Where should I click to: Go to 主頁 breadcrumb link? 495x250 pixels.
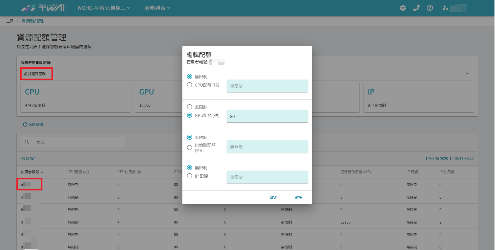pos(10,21)
